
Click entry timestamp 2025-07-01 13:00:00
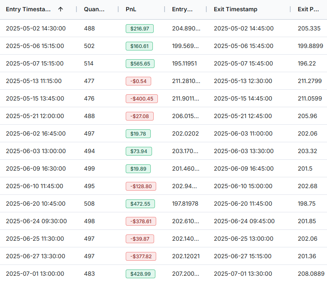(x=35, y=273)
